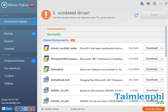
Task: Open the main menu list icon
Action: (154, 4)
